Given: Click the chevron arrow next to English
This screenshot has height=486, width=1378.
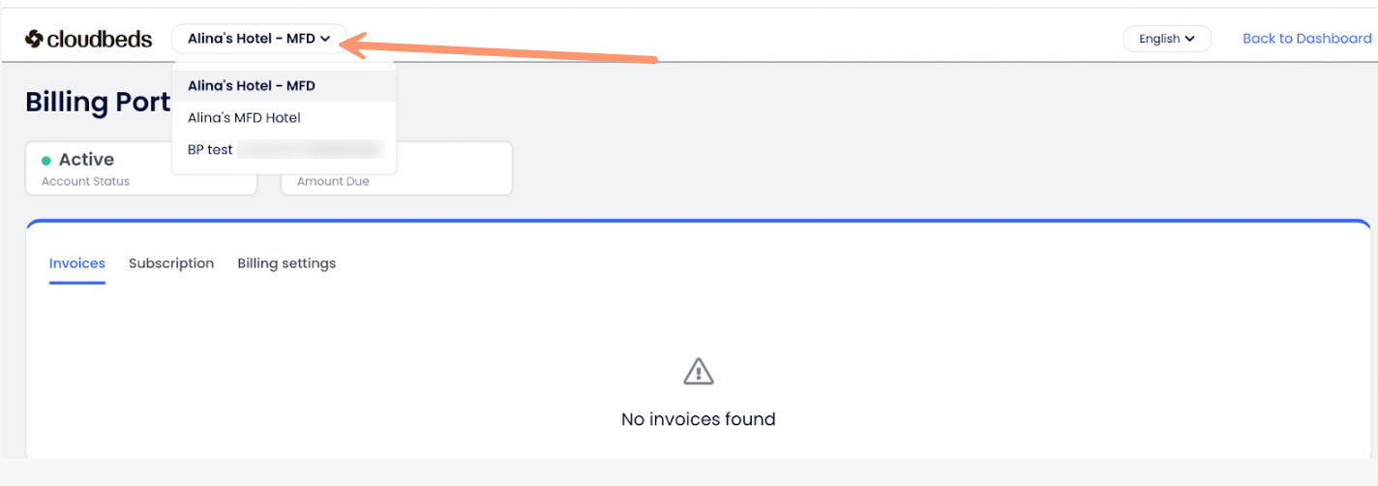Looking at the screenshot, I should click(x=1190, y=39).
